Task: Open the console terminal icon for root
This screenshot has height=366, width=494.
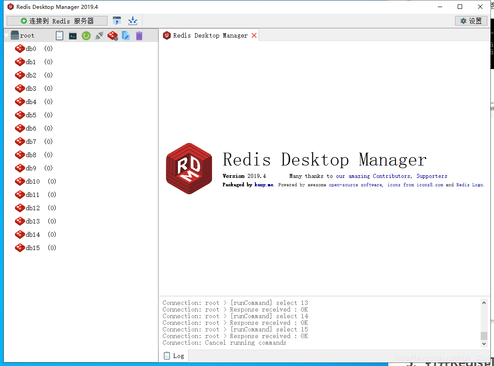Action: (73, 36)
